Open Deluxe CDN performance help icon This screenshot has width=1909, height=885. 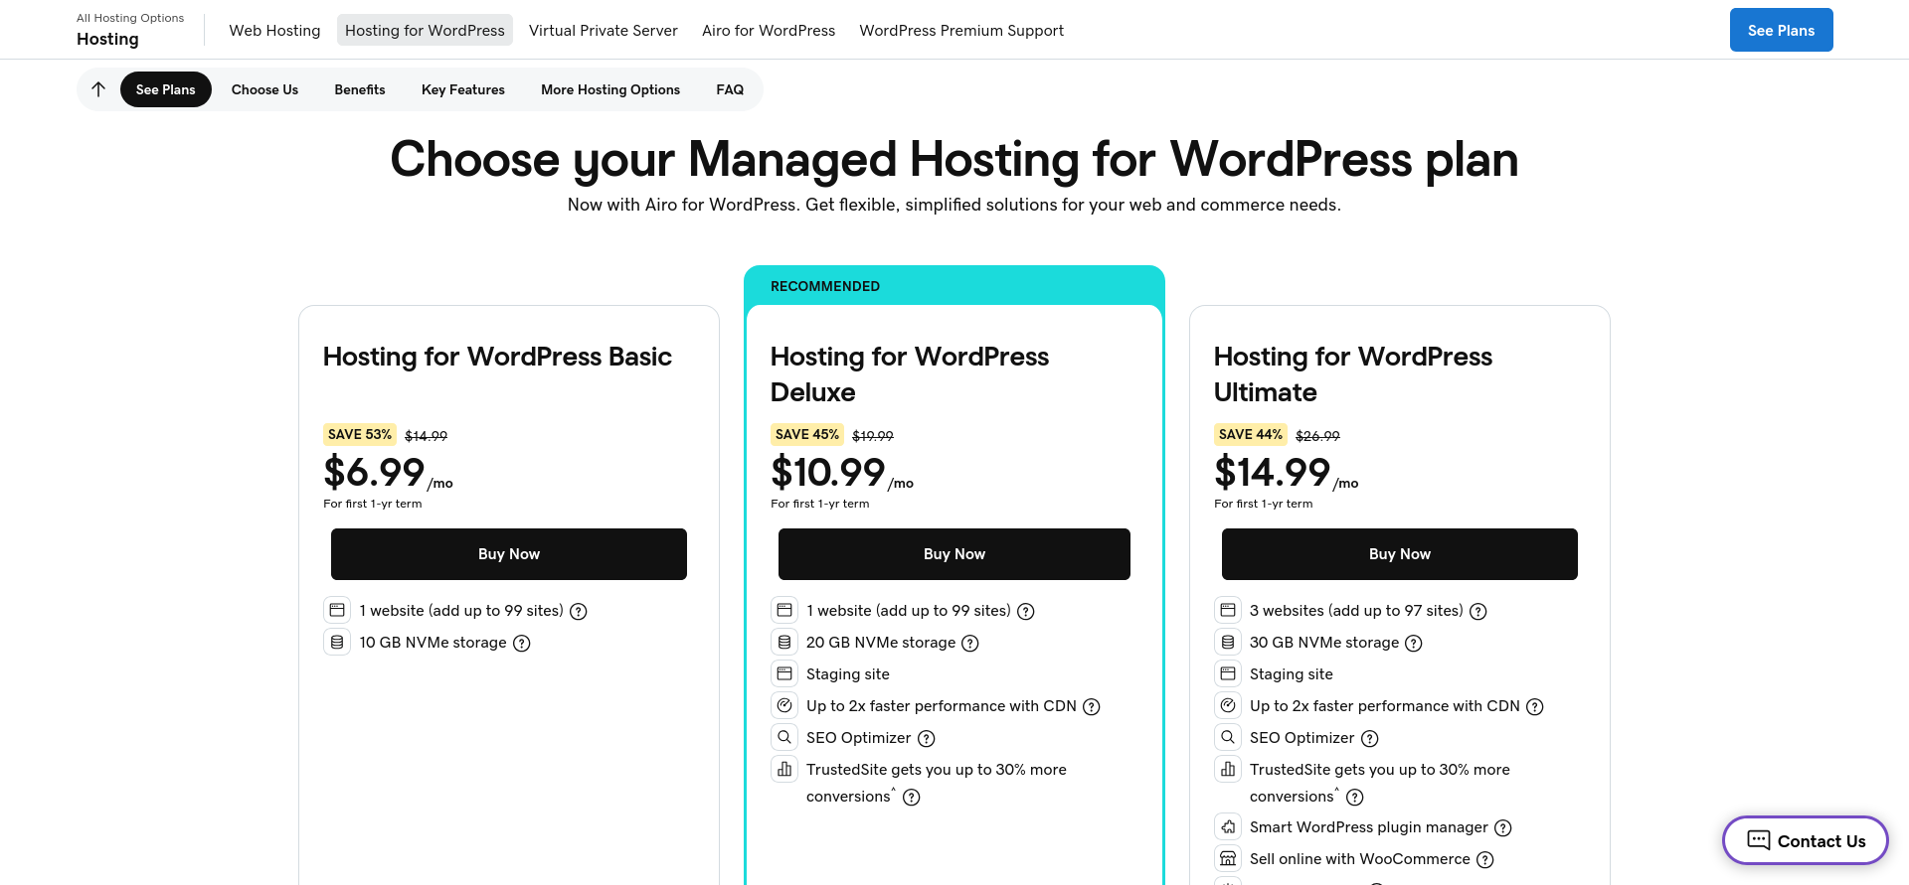[1092, 707]
